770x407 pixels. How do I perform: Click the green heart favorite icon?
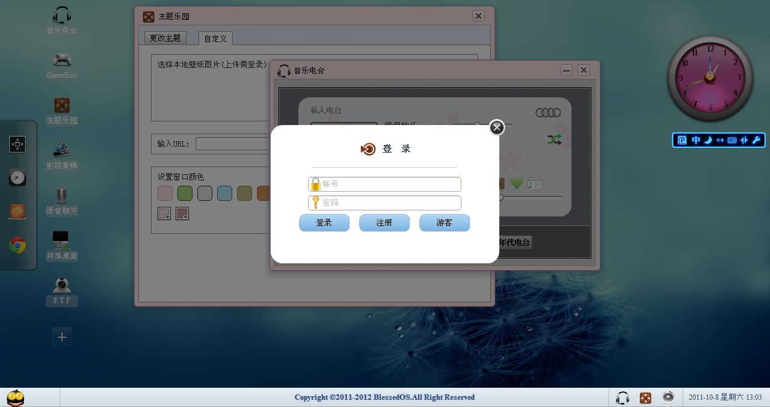pyautogui.click(x=516, y=183)
